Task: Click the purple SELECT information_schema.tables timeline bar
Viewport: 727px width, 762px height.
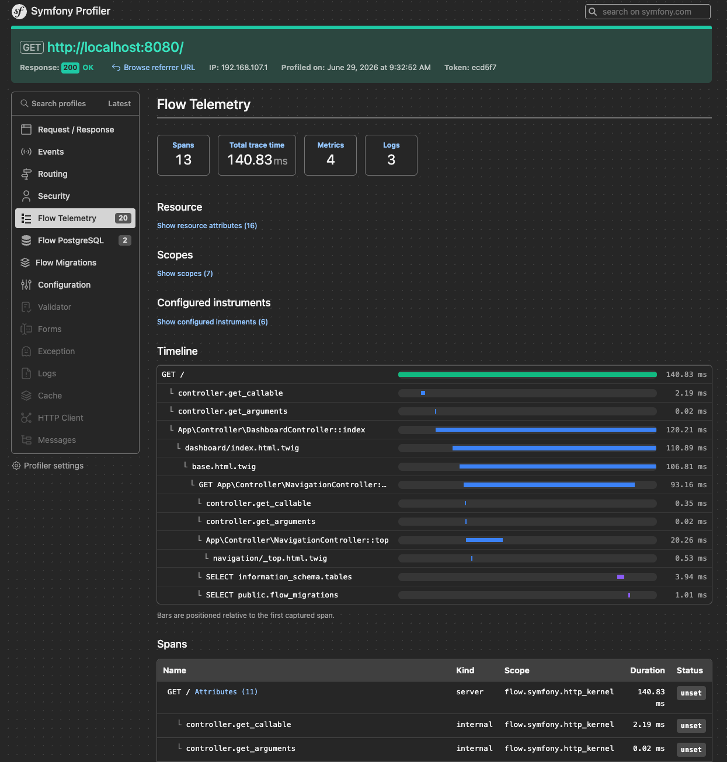Action: 621,577
